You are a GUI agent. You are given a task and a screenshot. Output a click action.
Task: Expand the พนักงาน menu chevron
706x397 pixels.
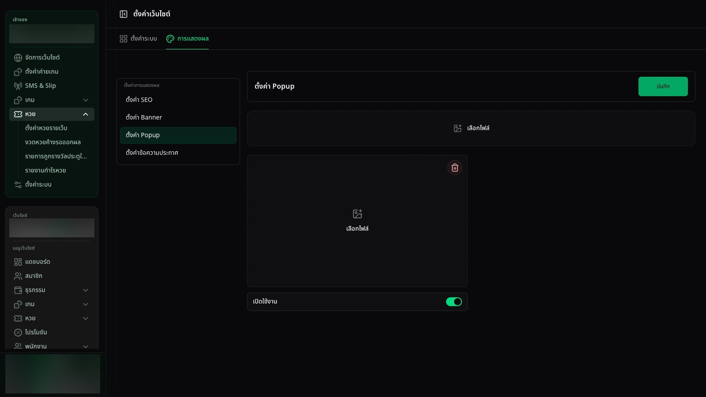[x=86, y=346]
